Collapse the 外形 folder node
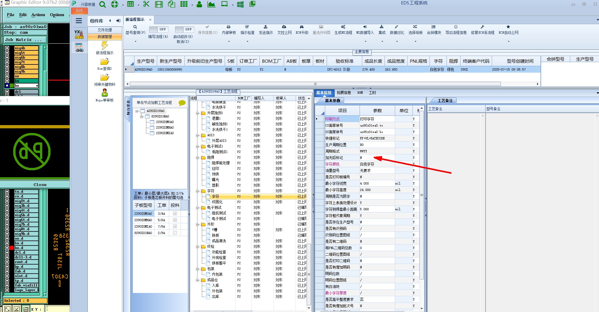The image size is (599, 312). pos(198,224)
